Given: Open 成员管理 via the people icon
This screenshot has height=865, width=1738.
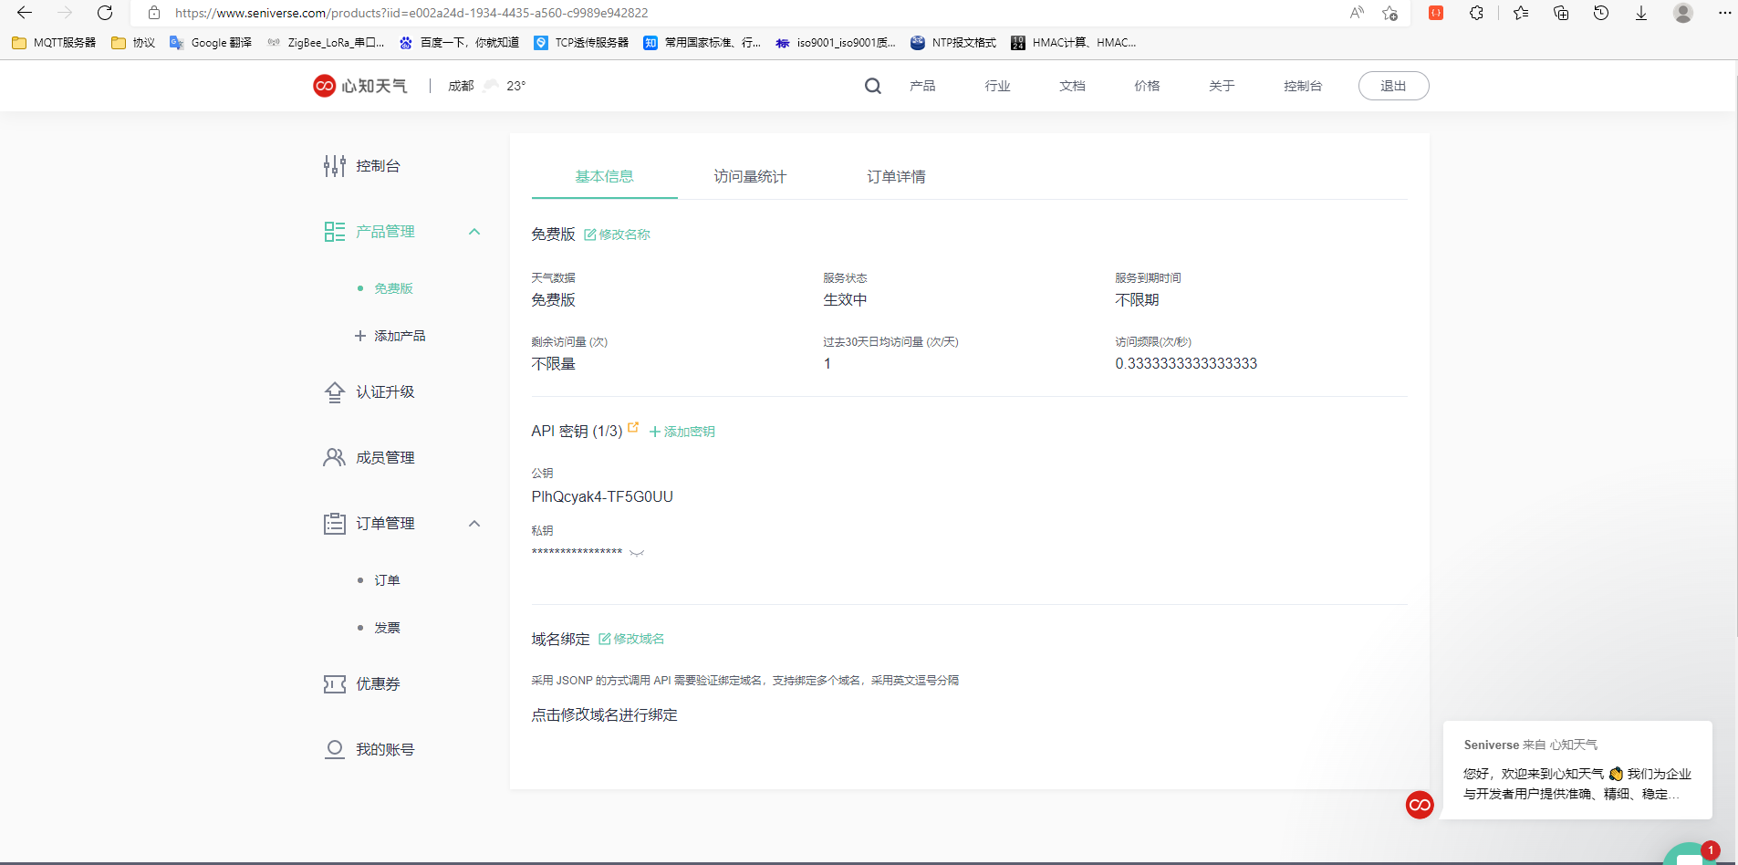Looking at the screenshot, I should pos(333,457).
